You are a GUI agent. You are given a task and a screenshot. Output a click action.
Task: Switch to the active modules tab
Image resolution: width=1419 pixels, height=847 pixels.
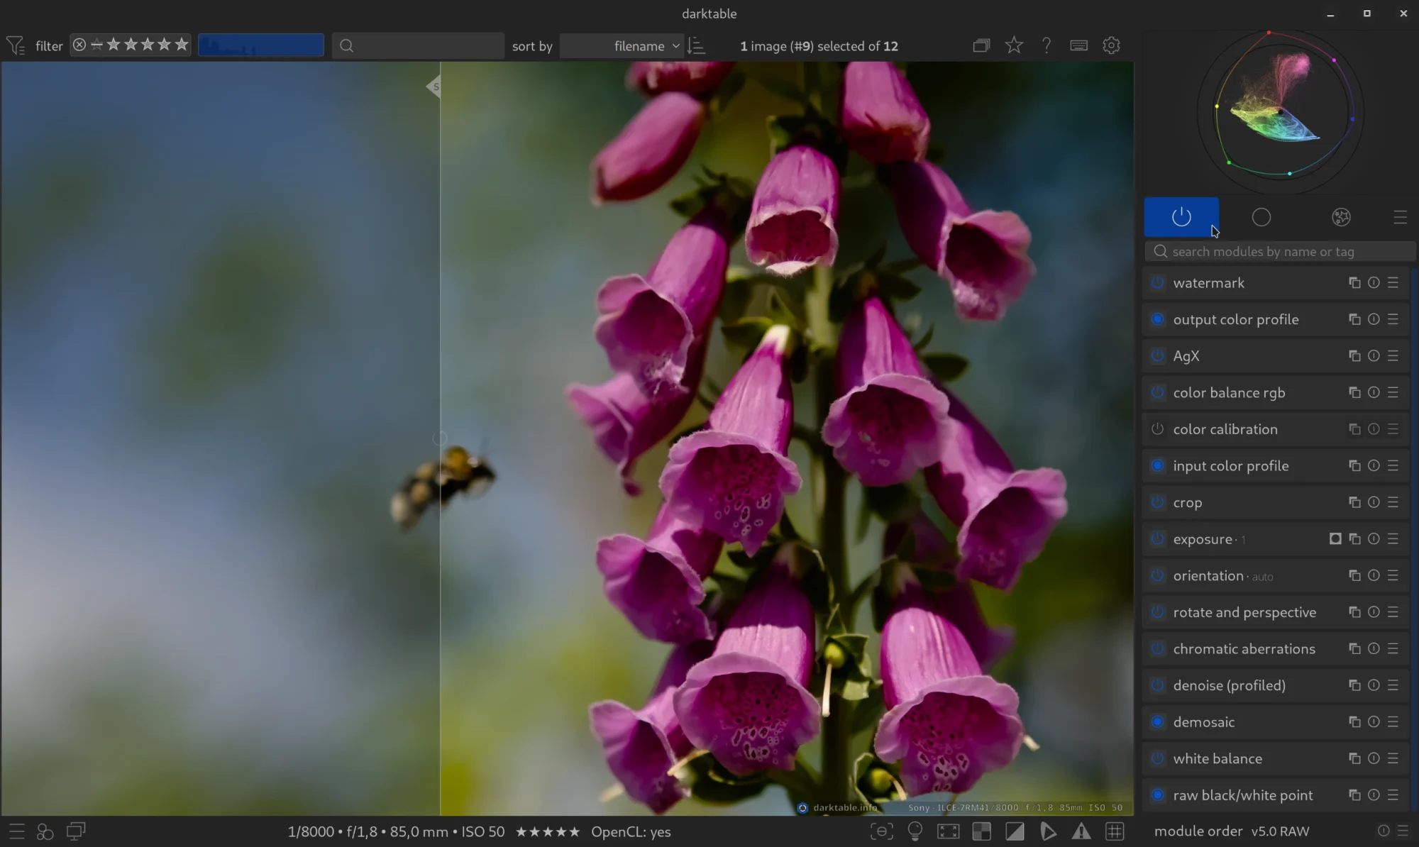pos(1181,217)
